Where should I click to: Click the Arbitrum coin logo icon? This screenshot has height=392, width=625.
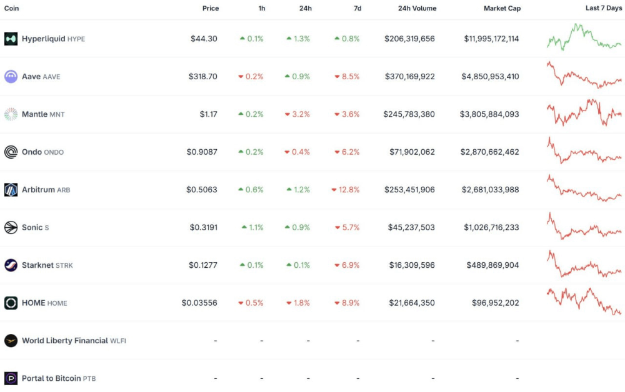point(11,190)
